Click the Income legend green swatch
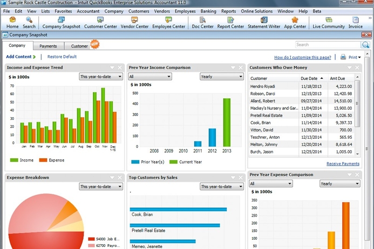 pos(14,160)
